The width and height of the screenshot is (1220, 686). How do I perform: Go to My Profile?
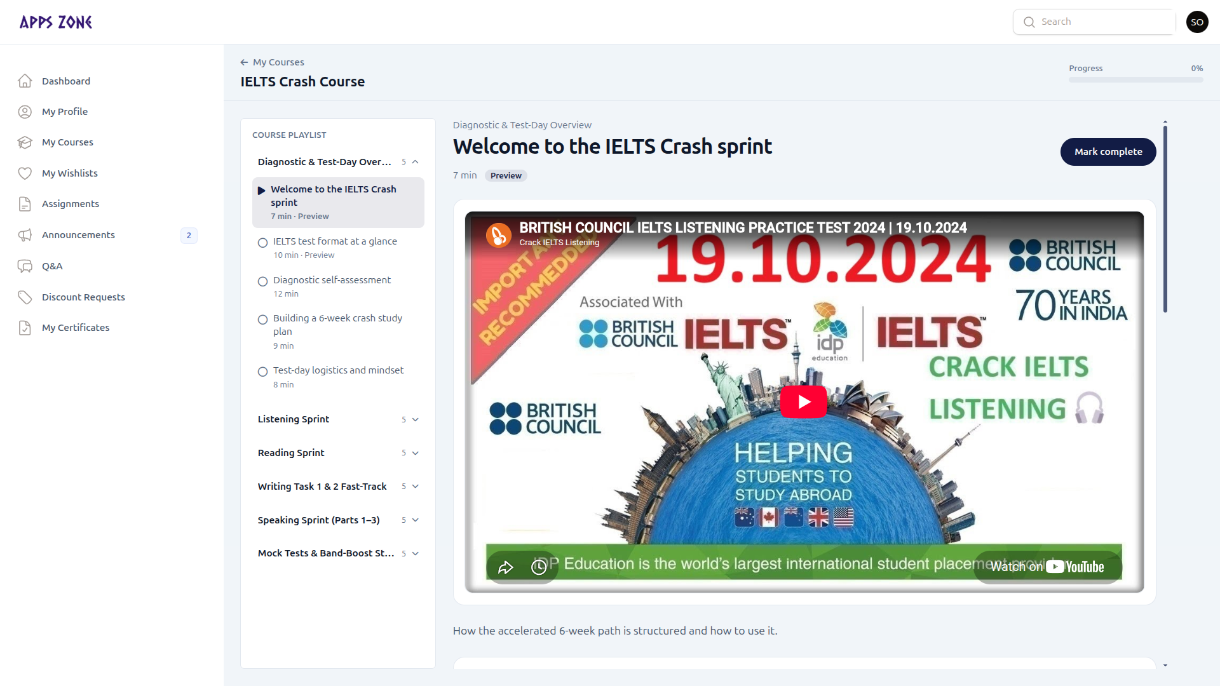[65, 112]
